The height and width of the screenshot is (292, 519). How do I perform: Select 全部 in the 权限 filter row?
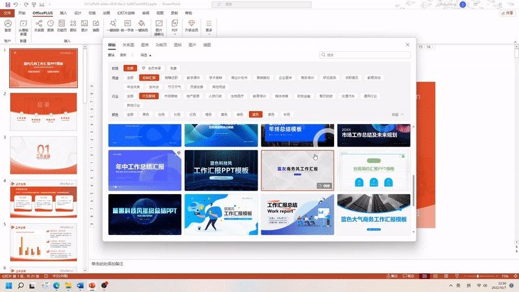point(130,68)
